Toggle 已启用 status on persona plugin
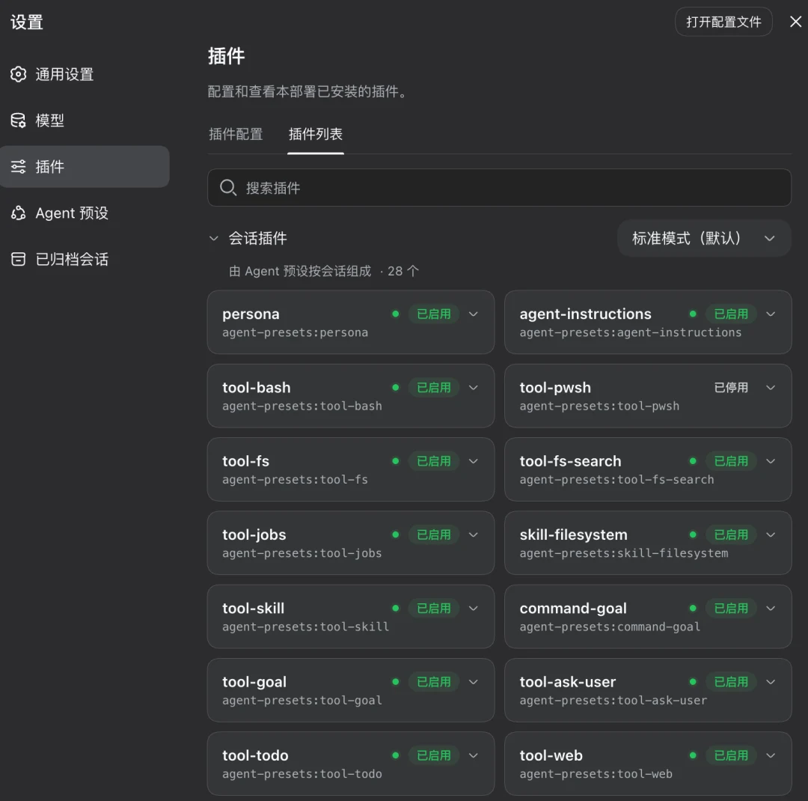 pos(433,314)
